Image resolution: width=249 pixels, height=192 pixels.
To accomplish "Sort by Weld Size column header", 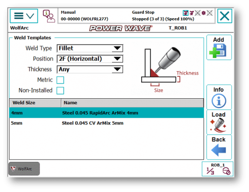I will tap(35, 103).
